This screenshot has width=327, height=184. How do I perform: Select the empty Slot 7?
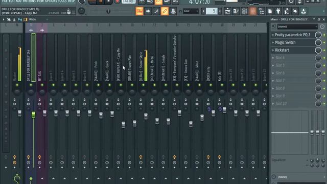[294, 81]
